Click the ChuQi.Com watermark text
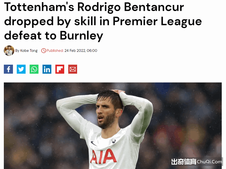Screen dimensions: 226x169 210,162
